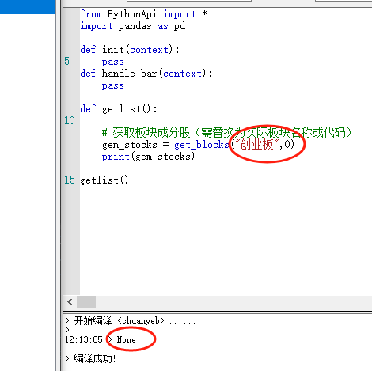
Task: Click the 'pass' under handle_bar(context)
Action: pyautogui.click(x=112, y=85)
